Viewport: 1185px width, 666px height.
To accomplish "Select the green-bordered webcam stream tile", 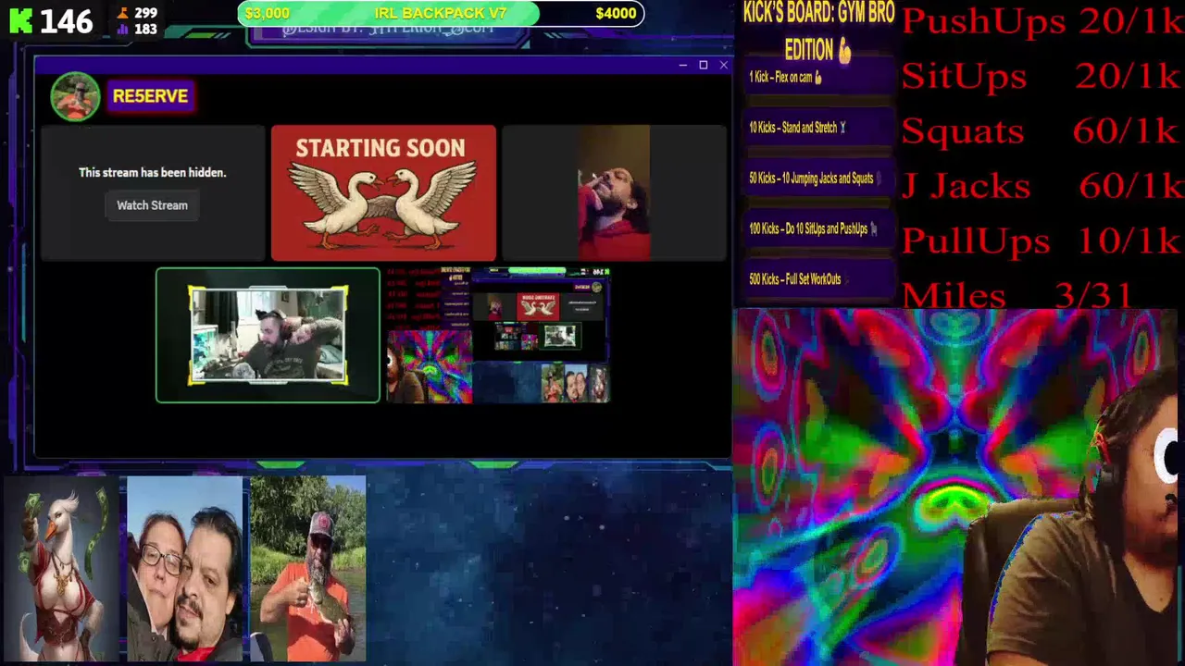I will click(268, 335).
